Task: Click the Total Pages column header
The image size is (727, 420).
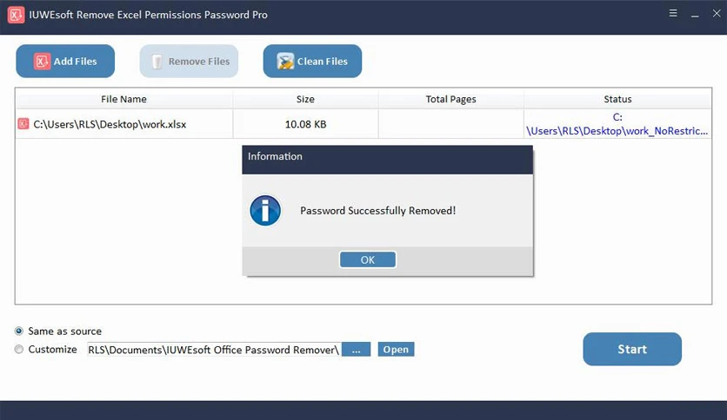Action: pyautogui.click(x=450, y=99)
